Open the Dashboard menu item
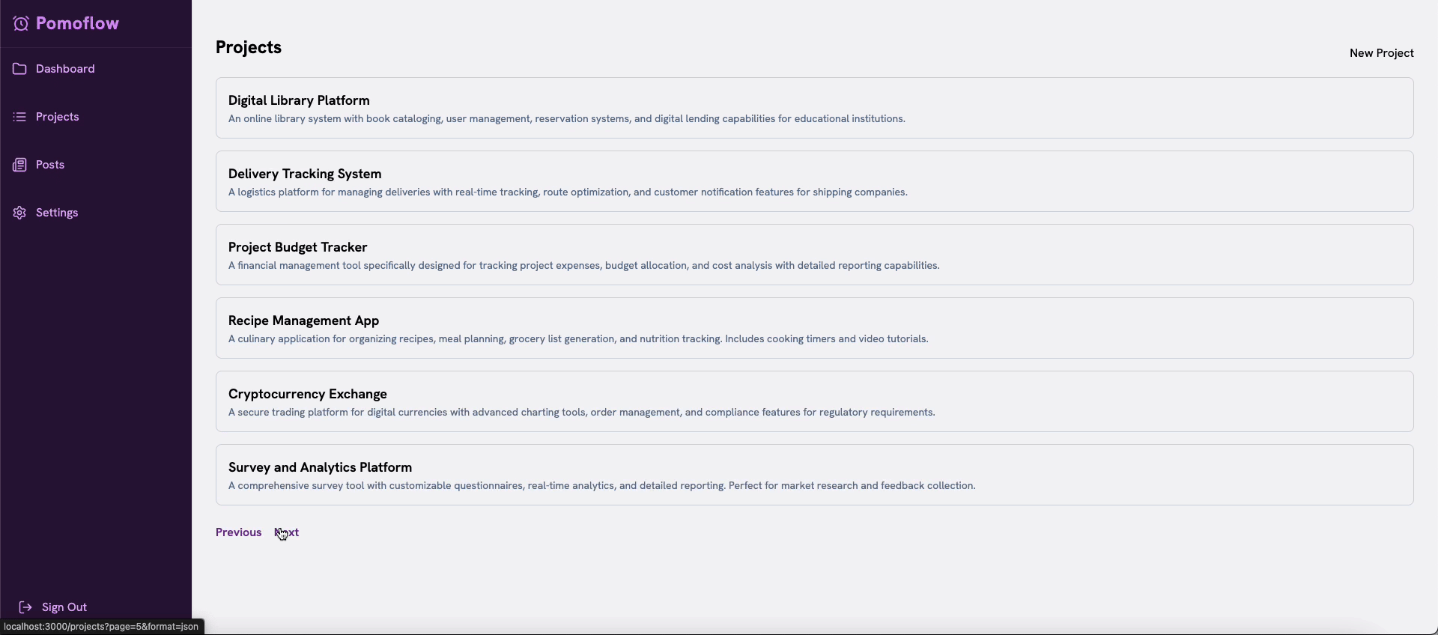Screen dimensions: 1438x635 point(65,69)
